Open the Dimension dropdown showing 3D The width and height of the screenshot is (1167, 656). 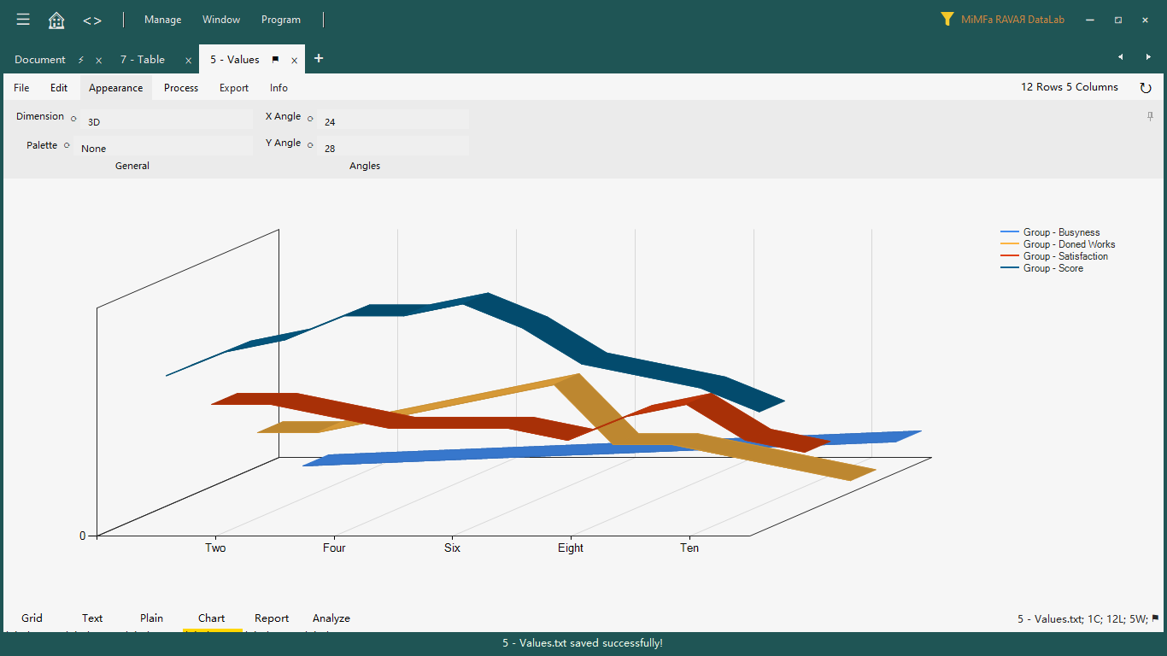coord(167,121)
